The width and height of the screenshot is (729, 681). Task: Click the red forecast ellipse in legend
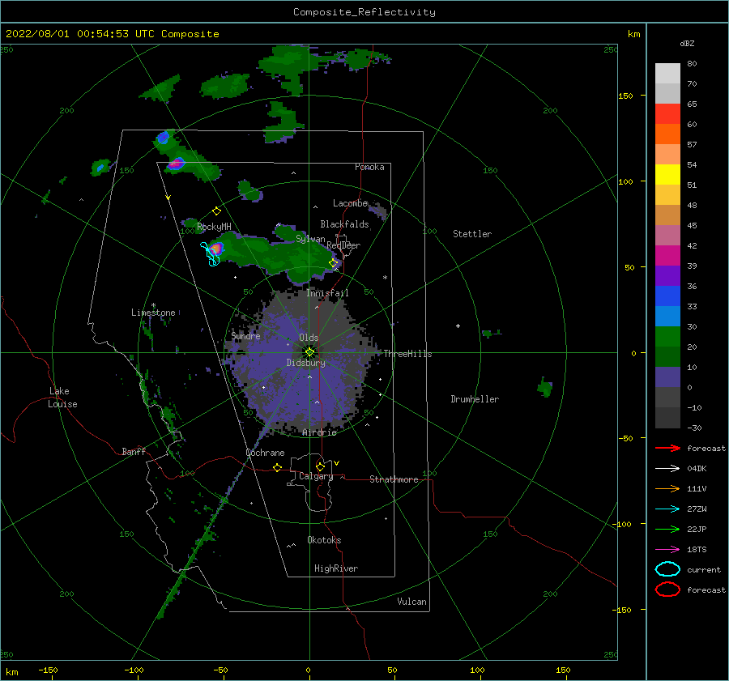667,589
